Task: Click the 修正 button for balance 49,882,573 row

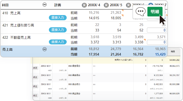Action: tap(35, 68)
